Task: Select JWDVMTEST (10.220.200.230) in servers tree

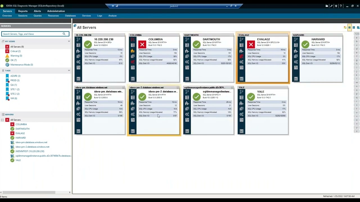Action: [x=30, y=151]
